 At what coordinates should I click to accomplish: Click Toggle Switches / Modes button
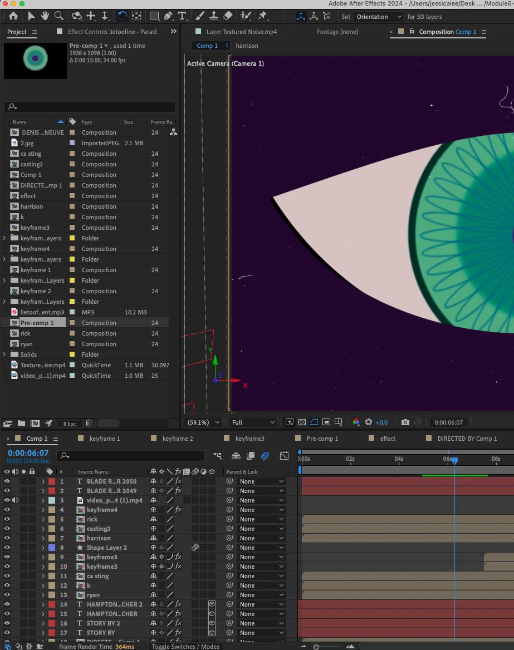185,646
